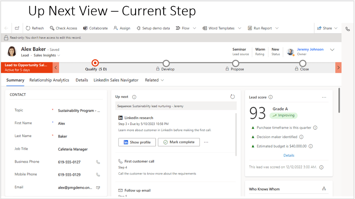Refresh the Up next widget
The image size is (355, 199).
(x=232, y=96)
